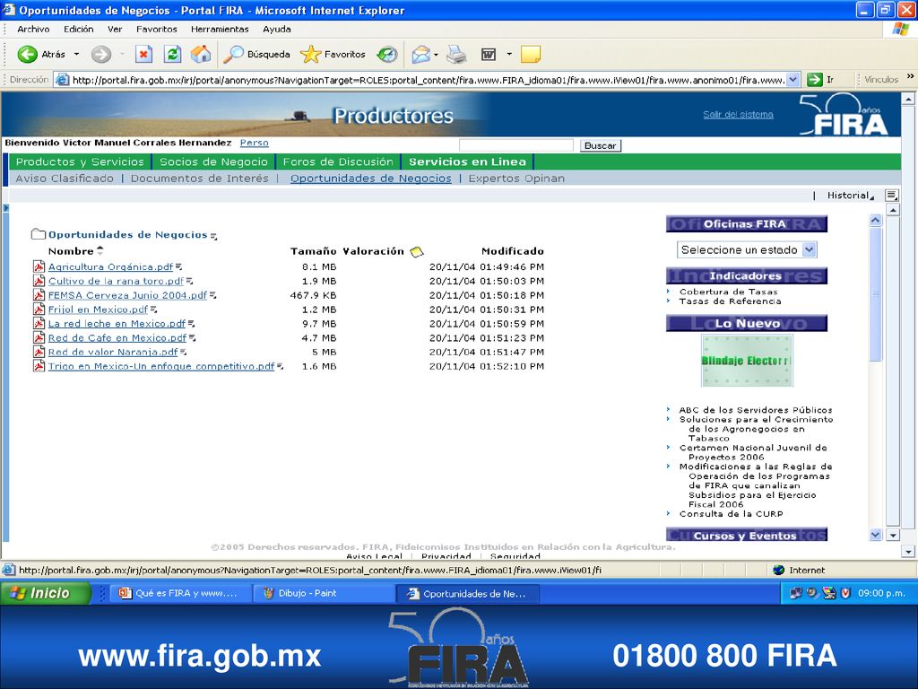Click the Inicio start button
Screen dimensions: 918x689
click(x=46, y=594)
